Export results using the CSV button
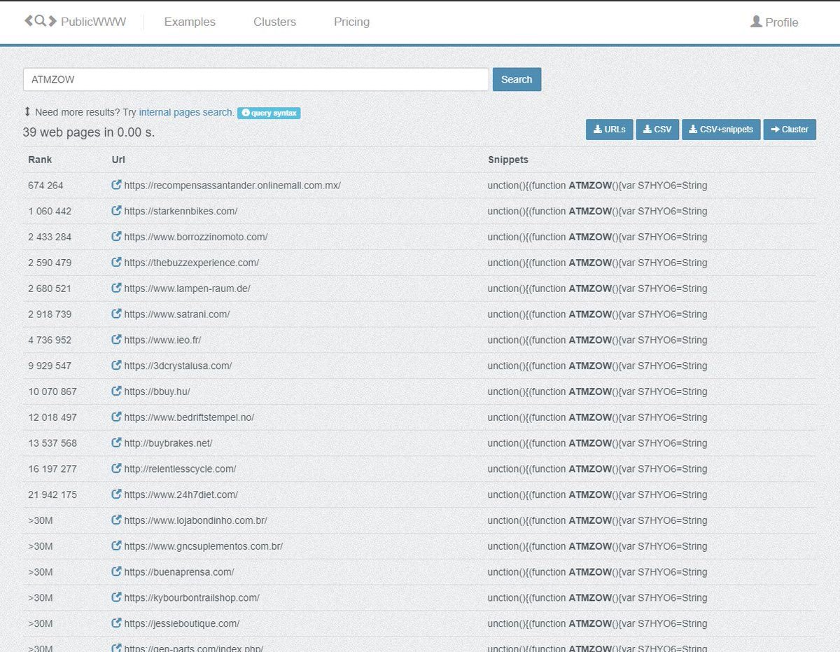 pos(657,130)
